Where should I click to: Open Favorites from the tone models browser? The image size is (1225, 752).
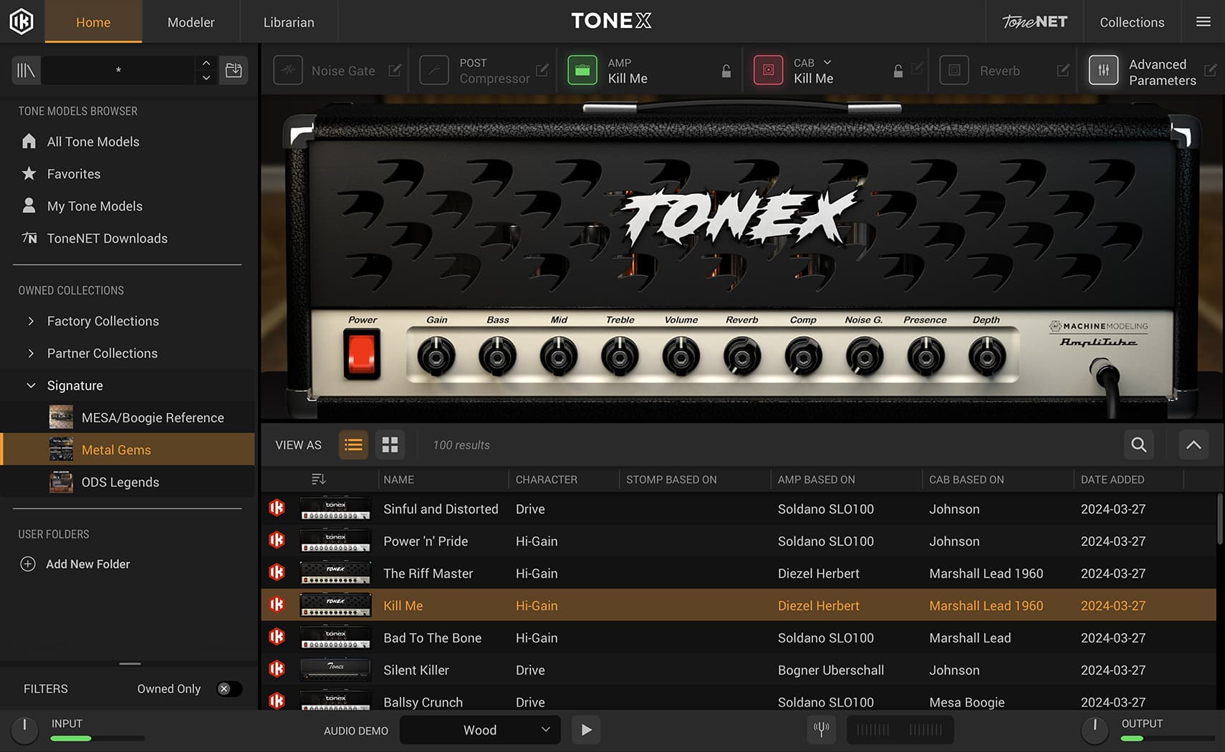(73, 173)
